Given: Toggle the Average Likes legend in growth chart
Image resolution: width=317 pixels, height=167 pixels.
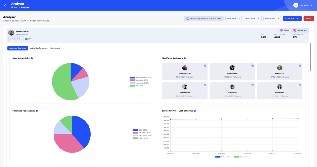Looking at the screenshot, I should click(242, 157).
